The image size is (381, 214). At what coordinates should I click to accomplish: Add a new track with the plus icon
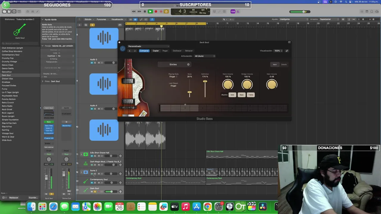pos(79,25)
